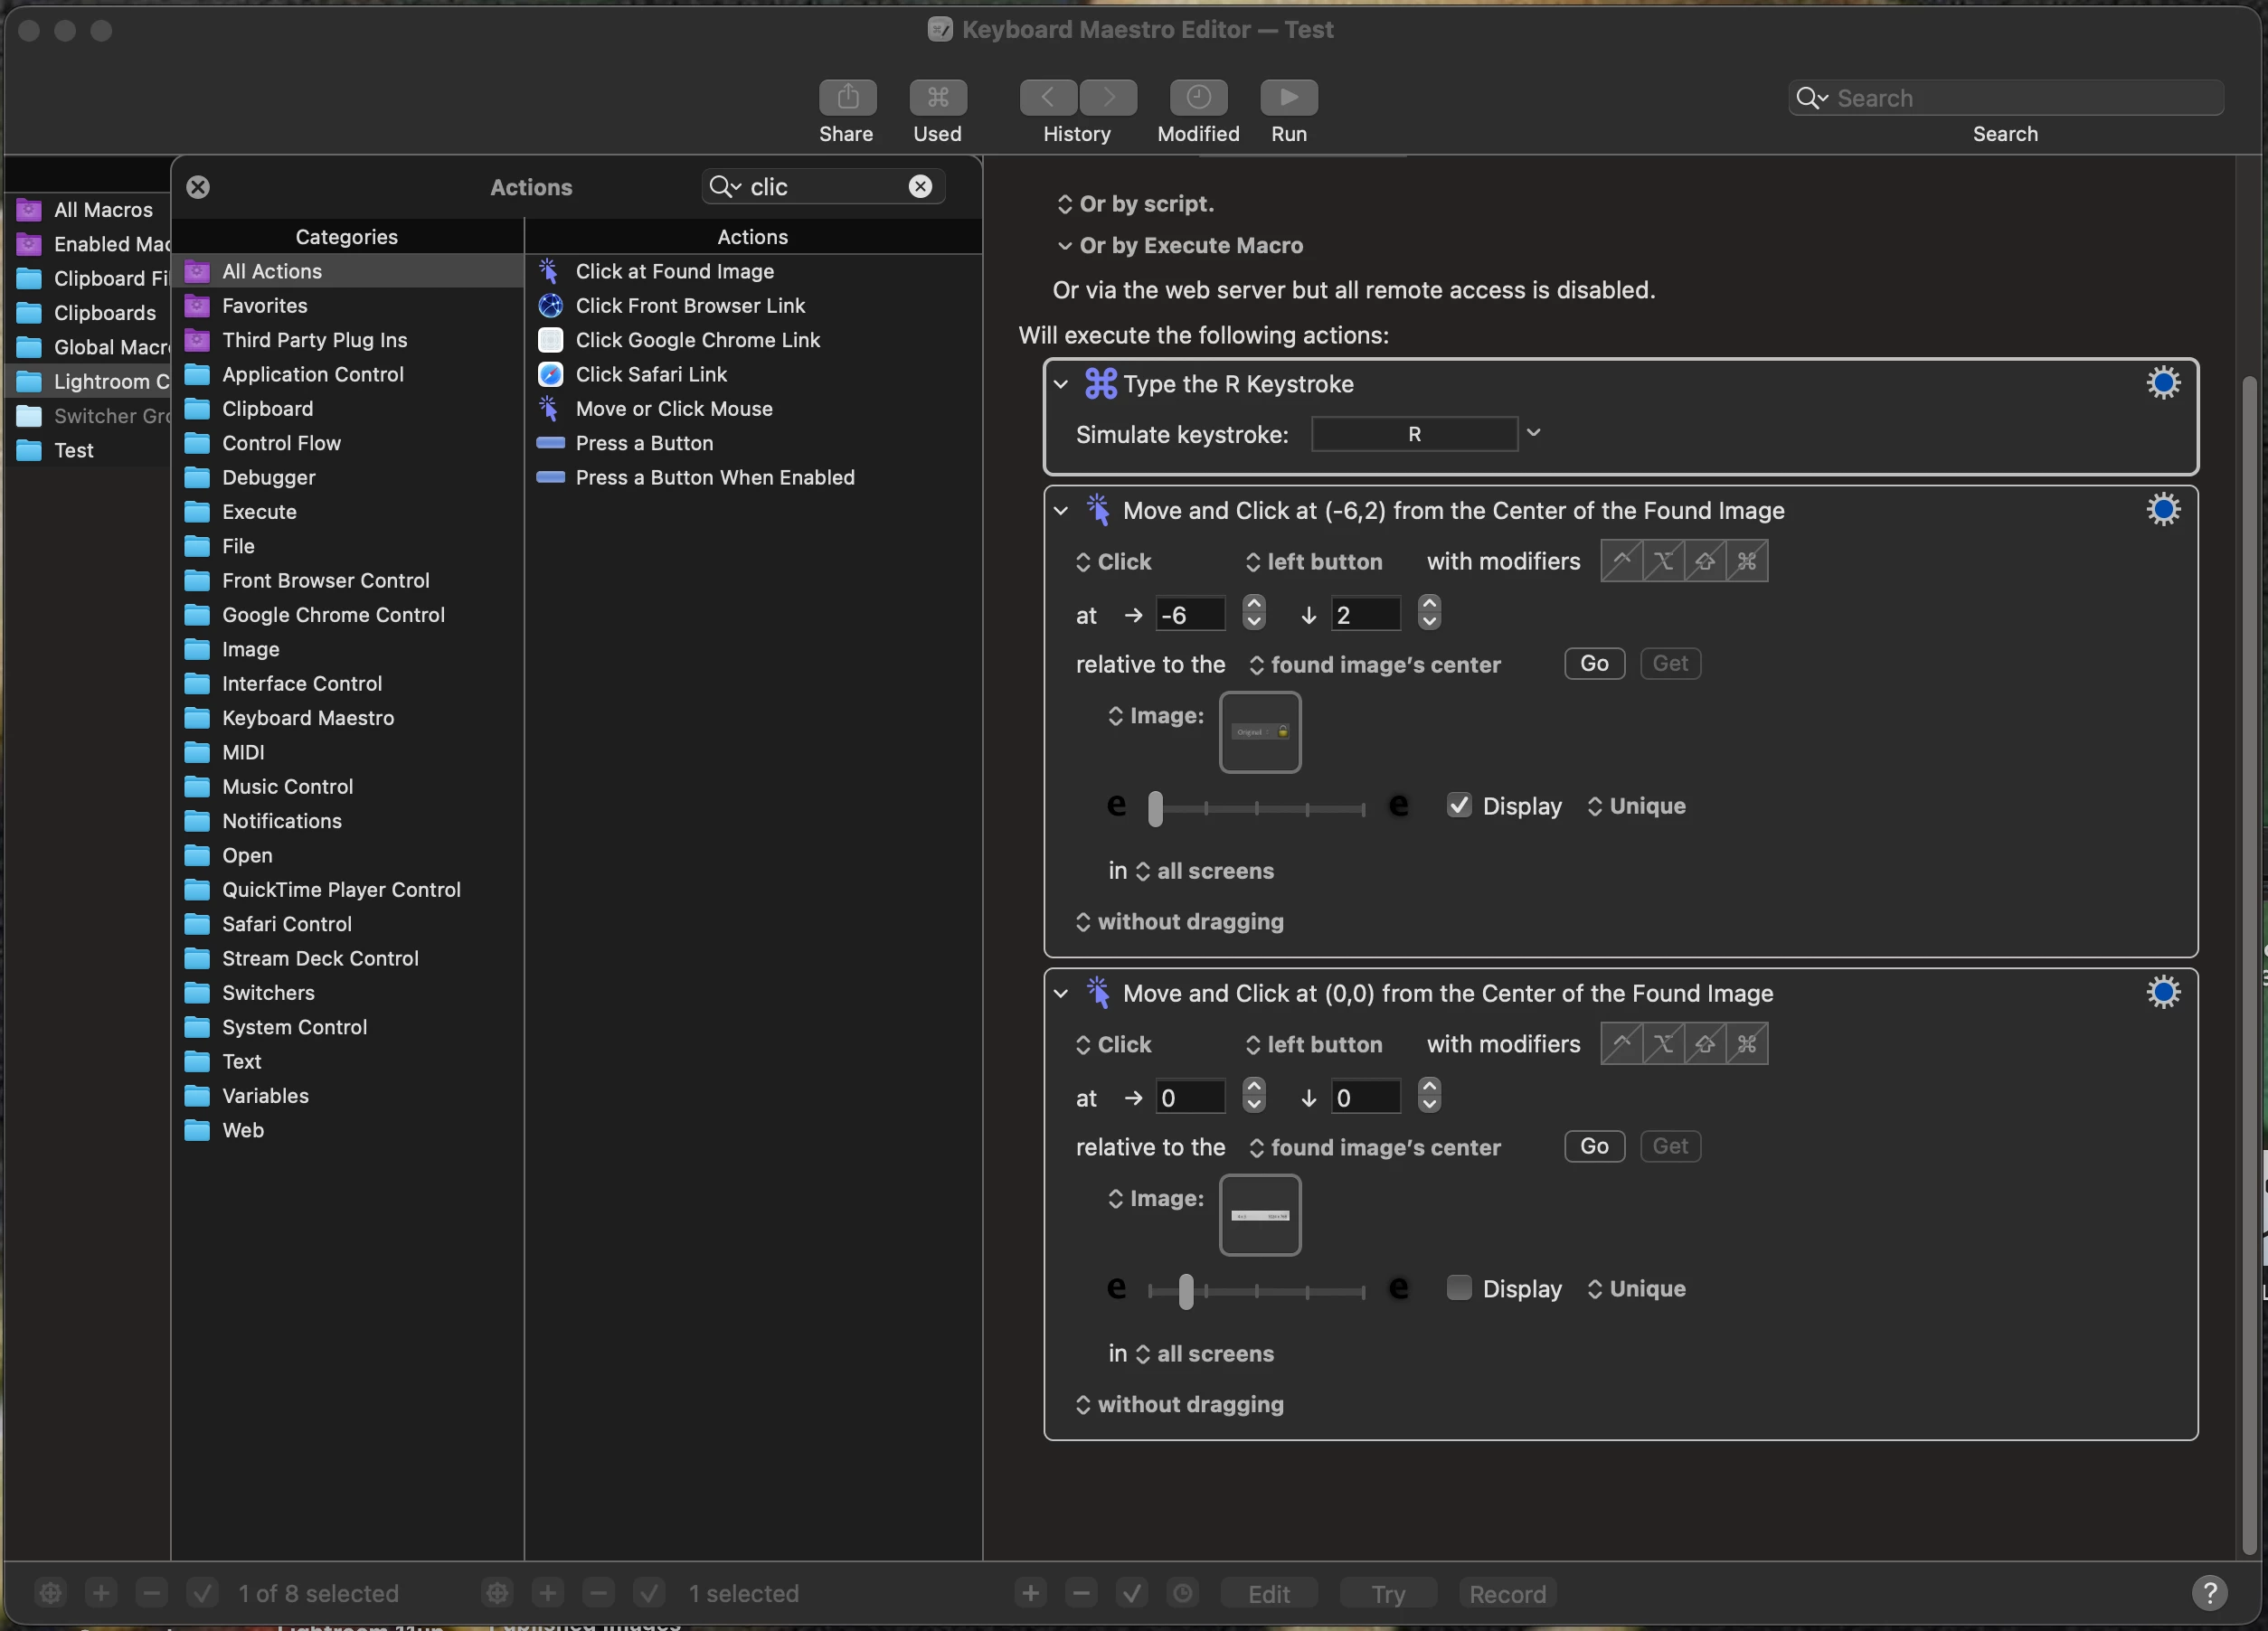Toggle Command modifier in the first click action

click(1747, 561)
